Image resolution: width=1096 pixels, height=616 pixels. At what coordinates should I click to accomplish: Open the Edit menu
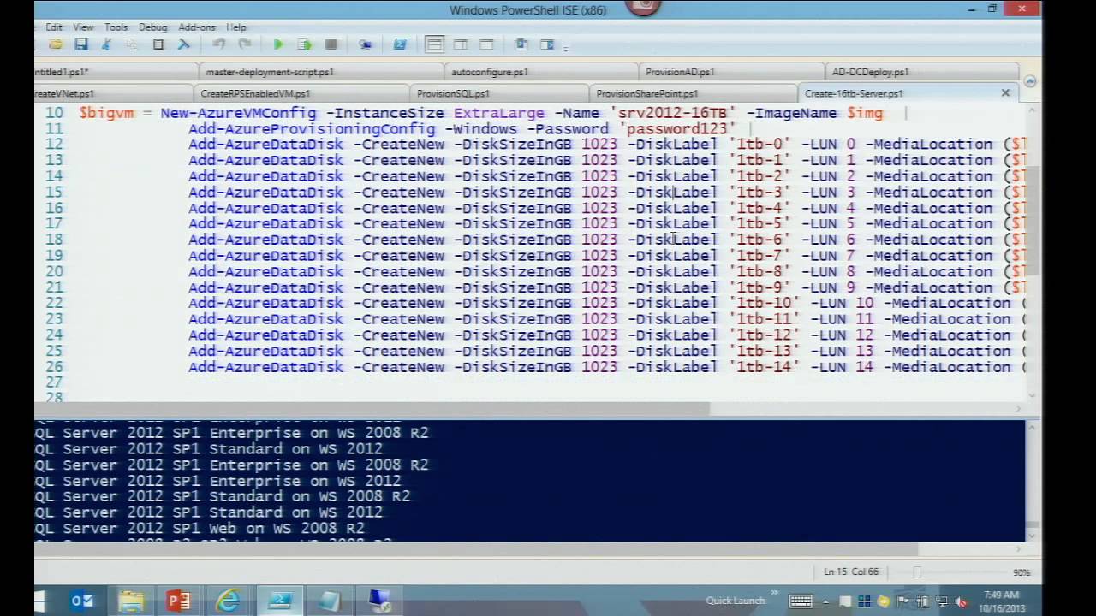(53, 27)
